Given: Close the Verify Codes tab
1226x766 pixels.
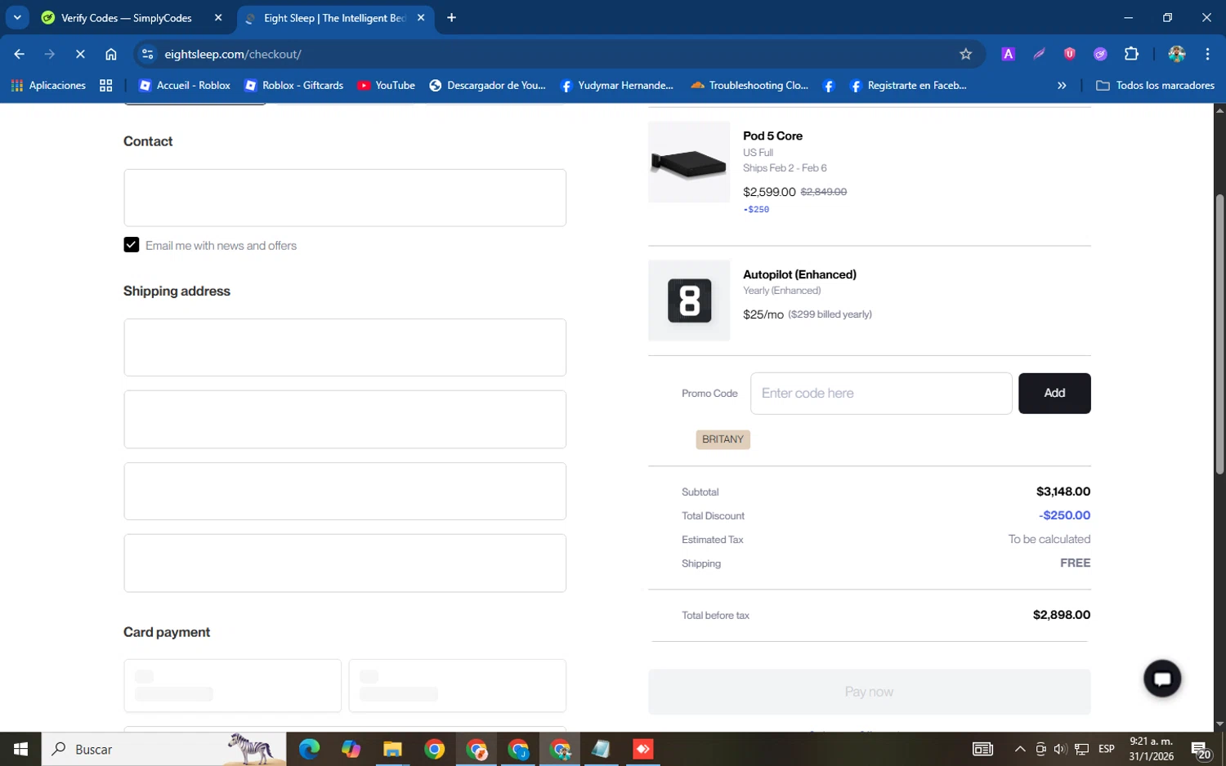Looking at the screenshot, I should pos(218,17).
